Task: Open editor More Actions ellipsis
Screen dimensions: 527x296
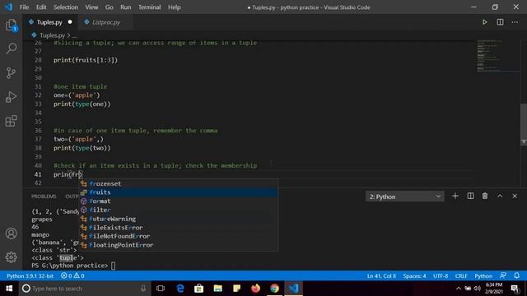Action: [x=515, y=22]
